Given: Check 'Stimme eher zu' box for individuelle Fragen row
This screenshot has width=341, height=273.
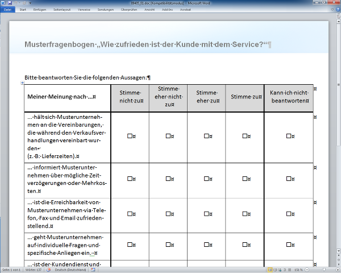Looking at the screenshot, I should (x=207, y=245).
